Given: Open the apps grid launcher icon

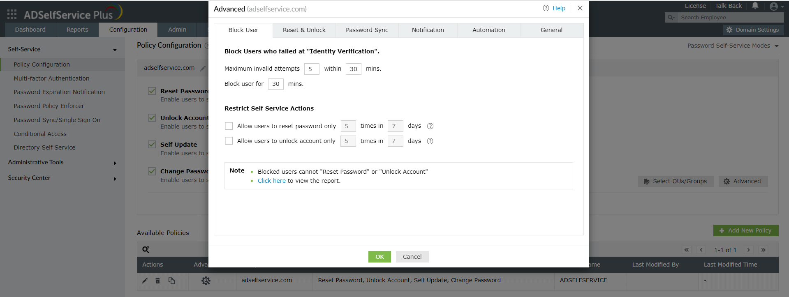Looking at the screenshot, I should 12,14.
